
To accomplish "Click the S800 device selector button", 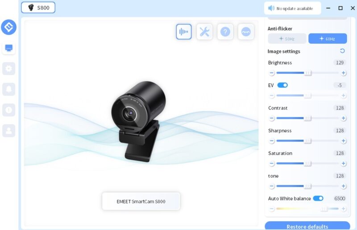I will pyautogui.click(x=38, y=8).
